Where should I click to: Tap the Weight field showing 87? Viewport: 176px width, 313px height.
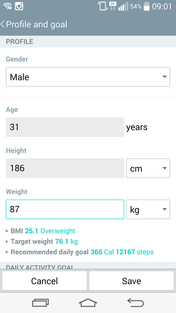[x=65, y=209]
